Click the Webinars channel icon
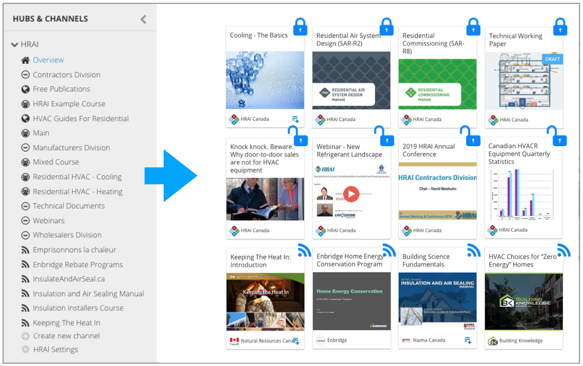 pos(25,220)
